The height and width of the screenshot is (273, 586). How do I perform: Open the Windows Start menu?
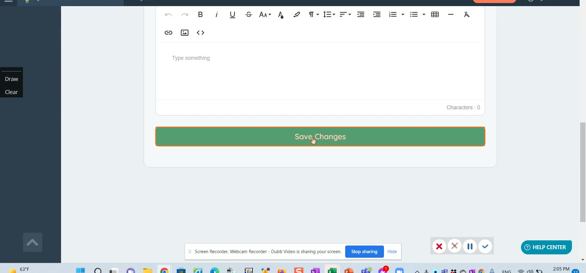[80, 270]
